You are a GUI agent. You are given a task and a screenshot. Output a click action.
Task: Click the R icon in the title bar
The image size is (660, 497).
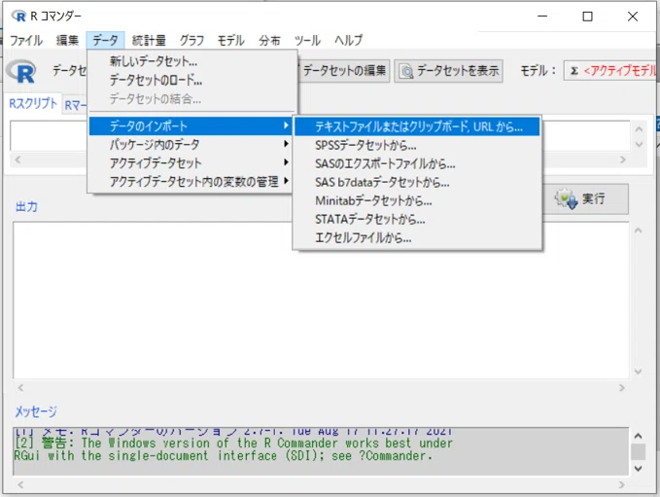point(18,16)
